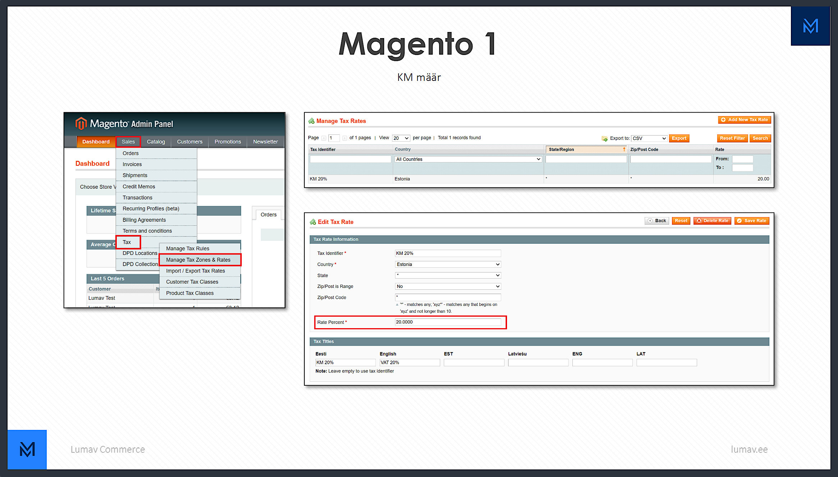Go to previous page arrow in pager

324,138
